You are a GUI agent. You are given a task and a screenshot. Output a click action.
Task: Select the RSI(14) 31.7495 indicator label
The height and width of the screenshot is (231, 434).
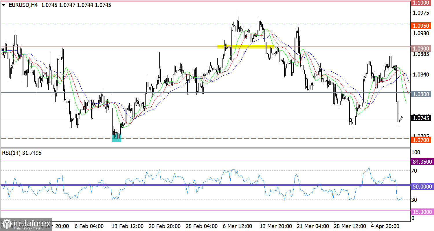(22, 153)
